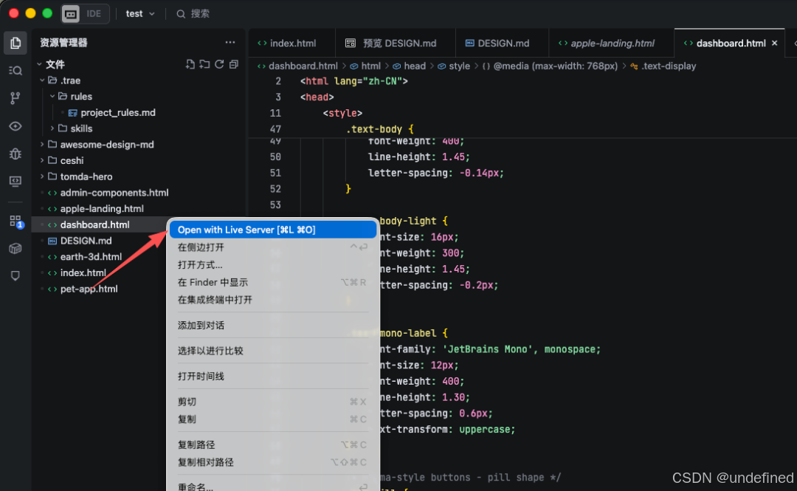
Task: Select the Explorer files icon in sidebar
Action: (15, 42)
